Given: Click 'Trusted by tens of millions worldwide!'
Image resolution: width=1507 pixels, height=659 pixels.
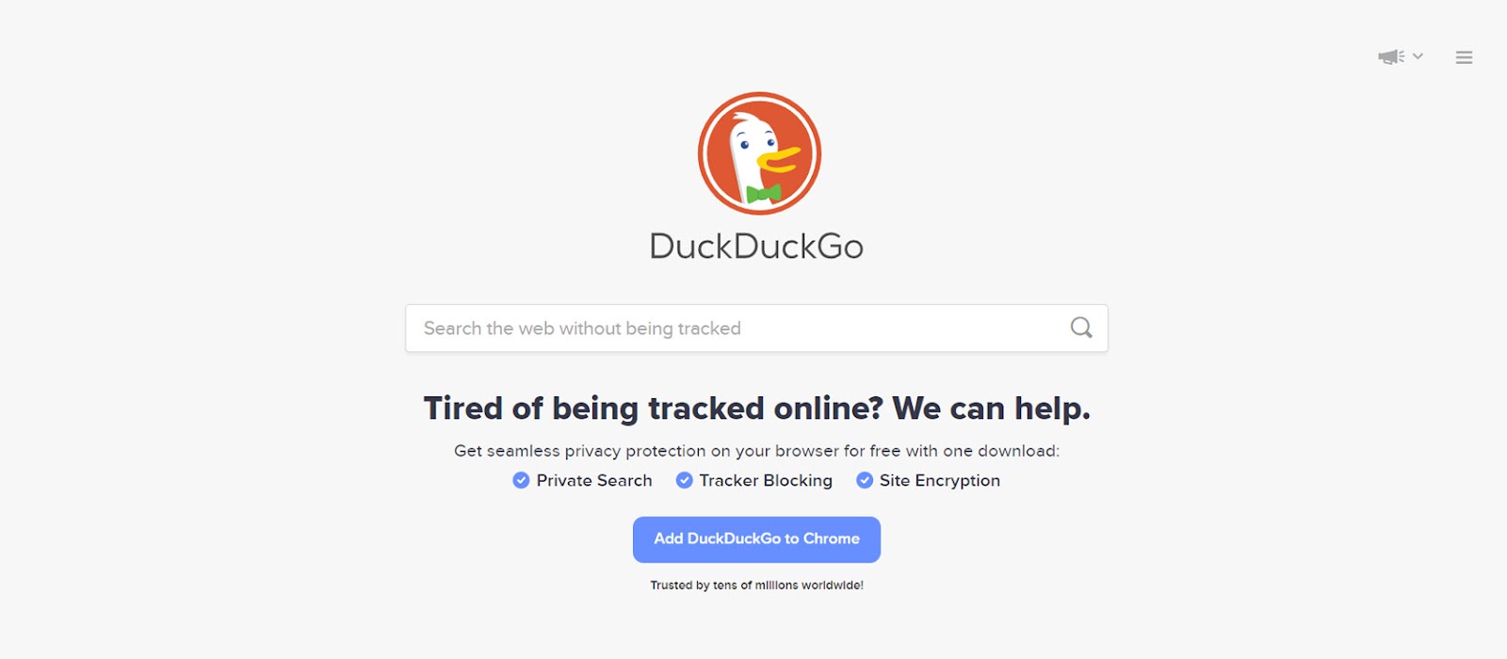Looking at the screenshot, I should (756, 586).
